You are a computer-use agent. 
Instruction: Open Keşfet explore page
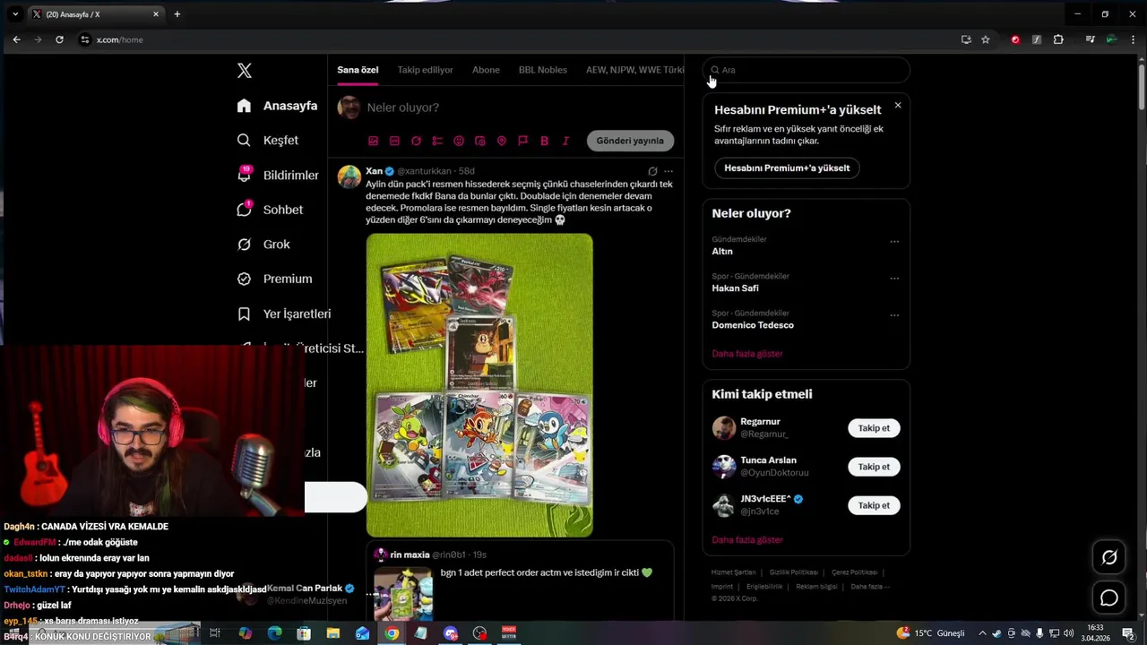pyautogui.click(x=267, y=141)
